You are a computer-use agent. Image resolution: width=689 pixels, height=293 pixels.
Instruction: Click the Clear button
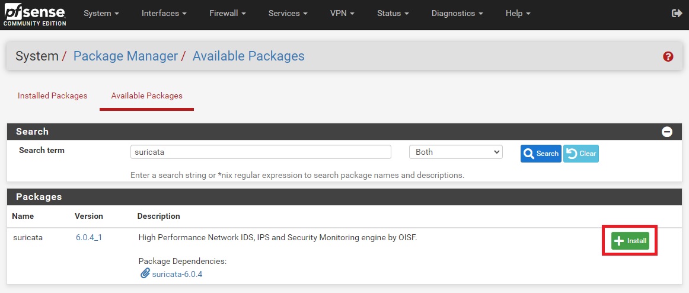coord(581,154)
